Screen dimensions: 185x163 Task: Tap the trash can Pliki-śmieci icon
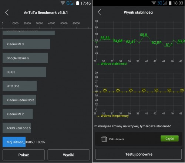tap(104, 139)
